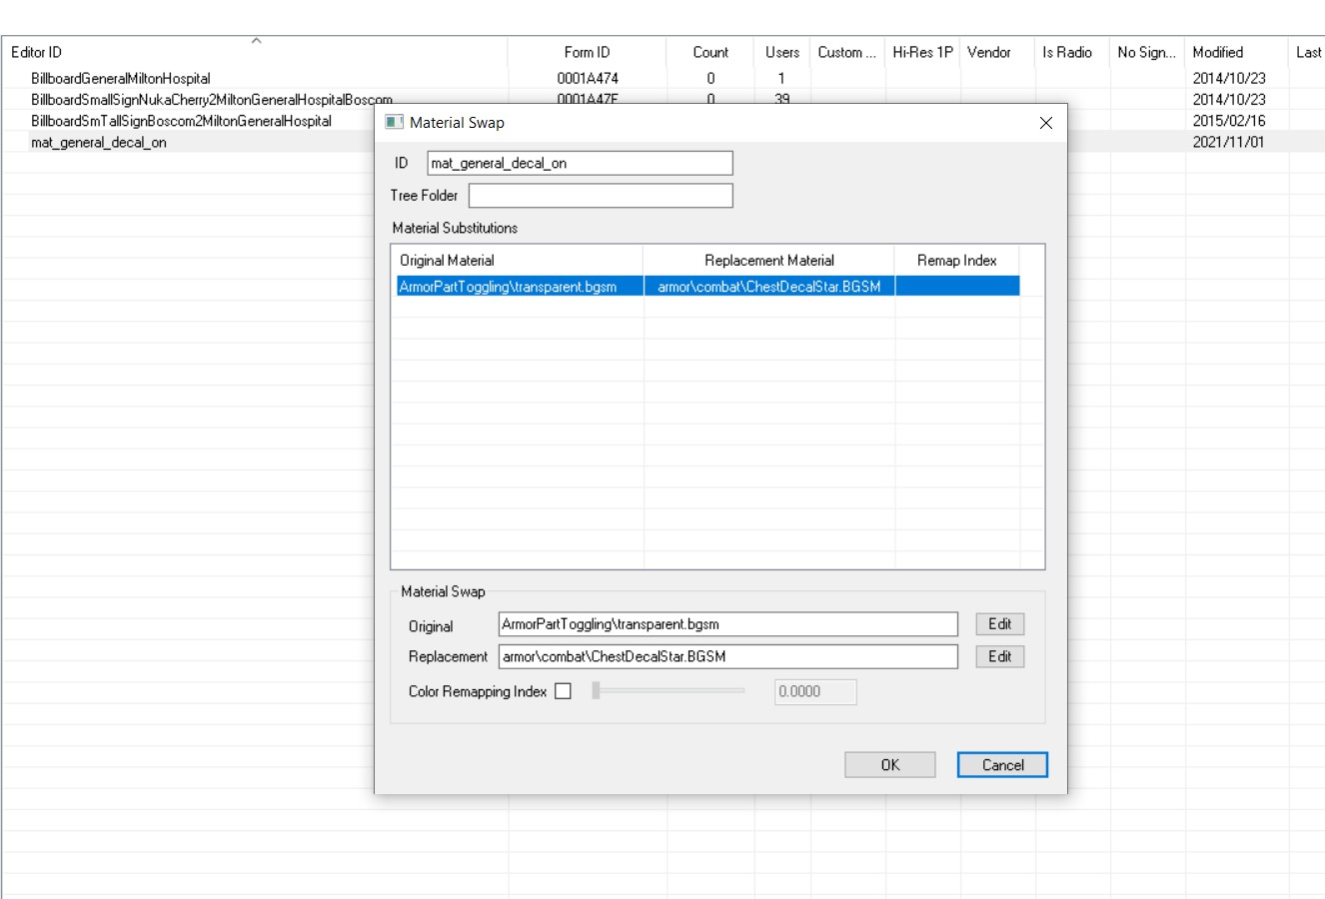Focus the Tree Folder input field
The width and height of the screenshot is (1325, 899).
tap(601, 196)
